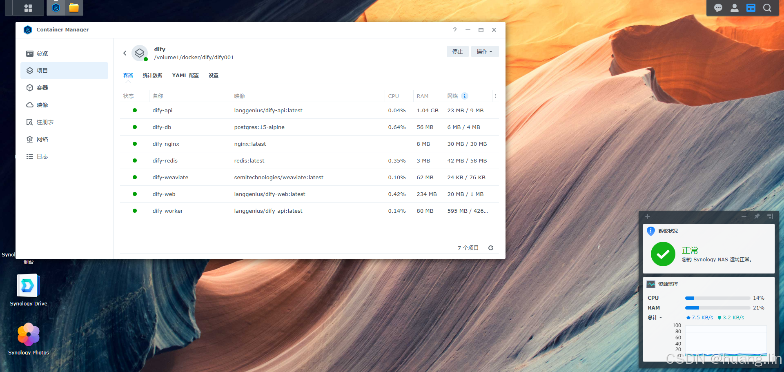Click the dify project stack icon

[140, 53]
